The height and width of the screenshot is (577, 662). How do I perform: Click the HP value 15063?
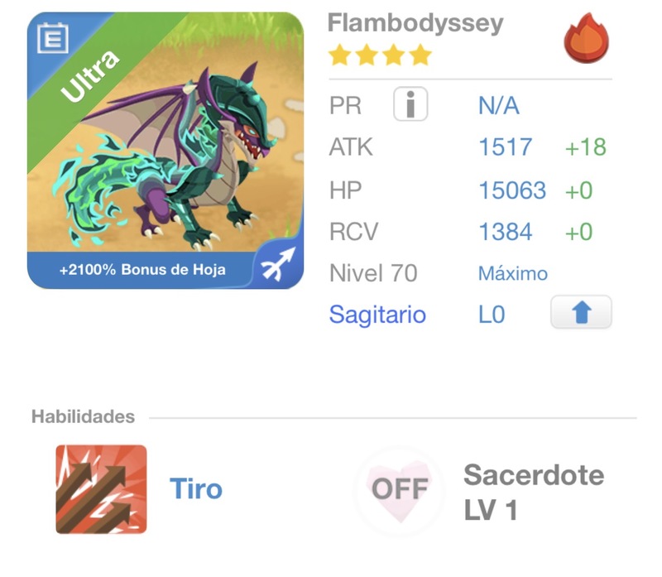[x=512, y=190]
